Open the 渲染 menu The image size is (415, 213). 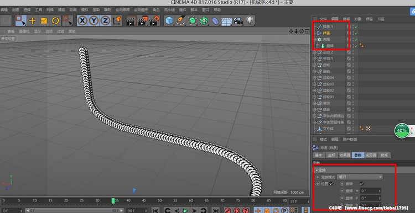coord(96,10)
